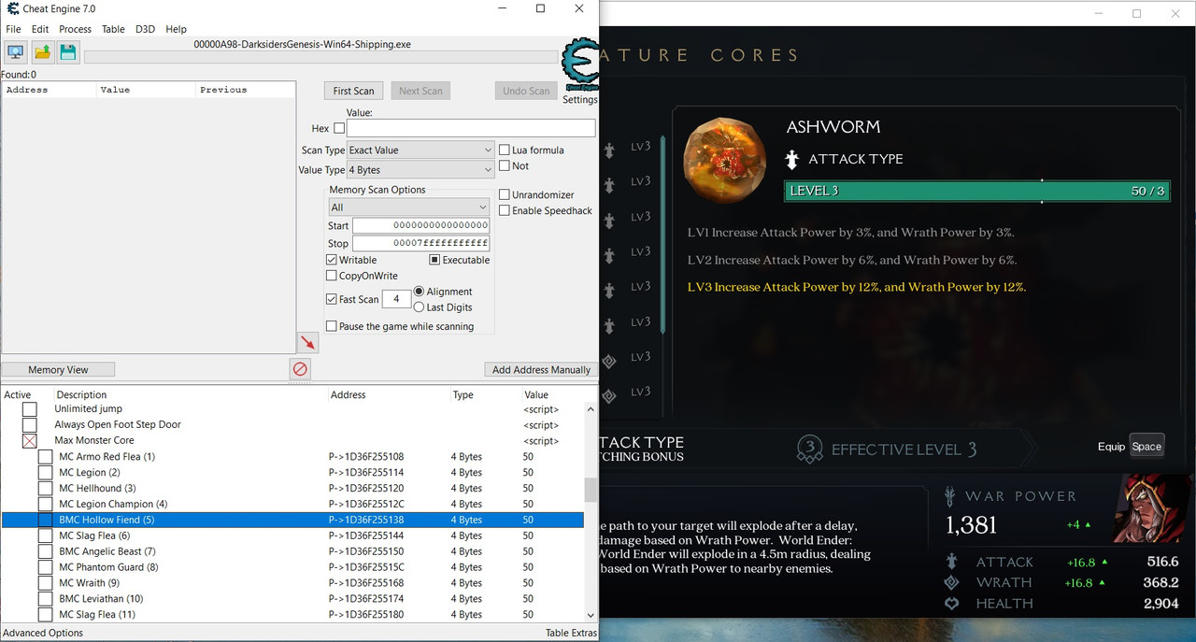Click the Undo Scan button
Screen dimensions: 1196x642
[x=526, y=91]
